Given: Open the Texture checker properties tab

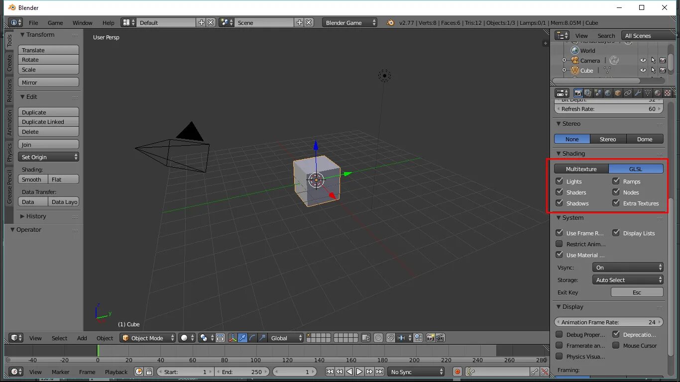Looking at the screenshot, I should (x=668, y=93).
